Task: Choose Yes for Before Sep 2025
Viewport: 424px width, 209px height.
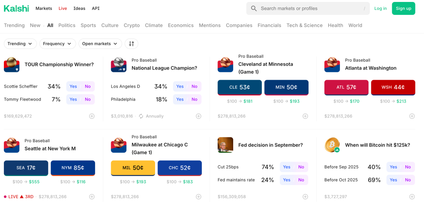Action: tap(393, 167)
